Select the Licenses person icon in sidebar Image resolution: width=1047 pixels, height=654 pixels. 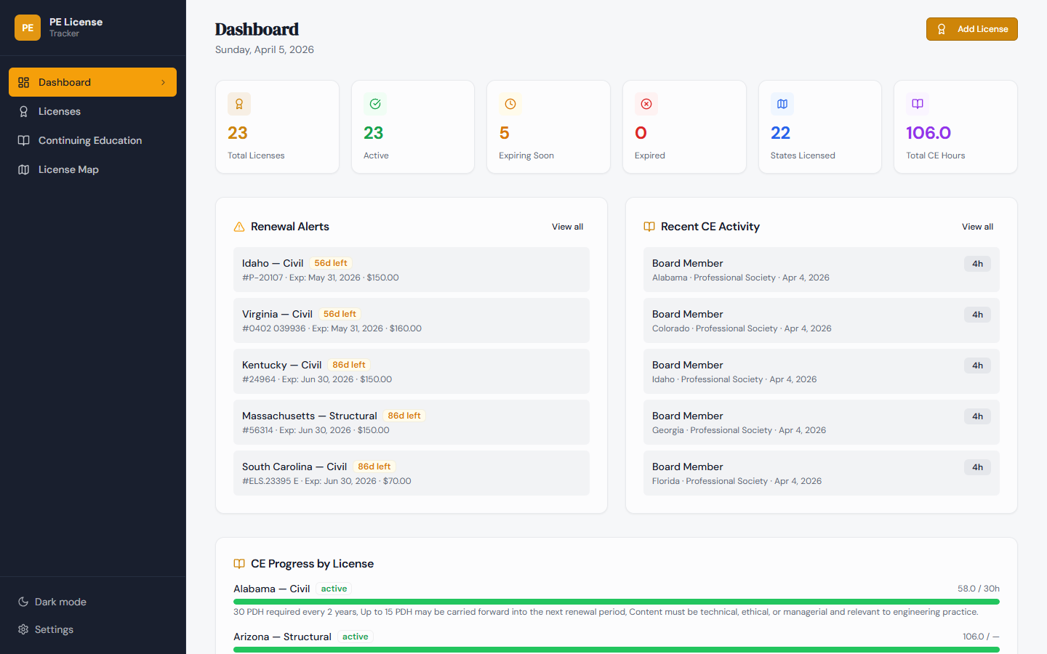22,111
